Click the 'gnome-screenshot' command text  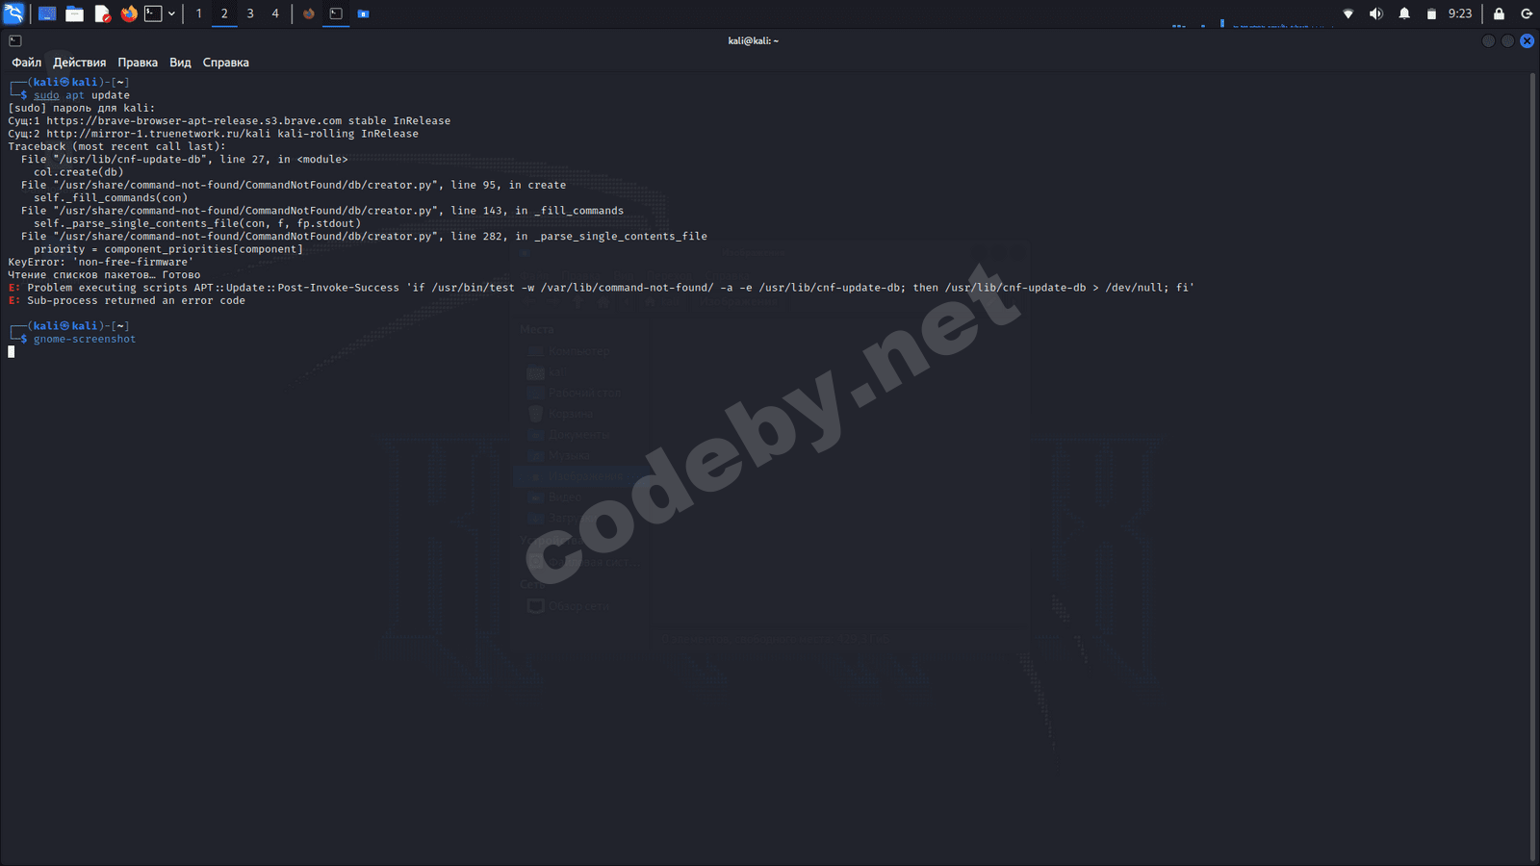[x=85, y=339]
